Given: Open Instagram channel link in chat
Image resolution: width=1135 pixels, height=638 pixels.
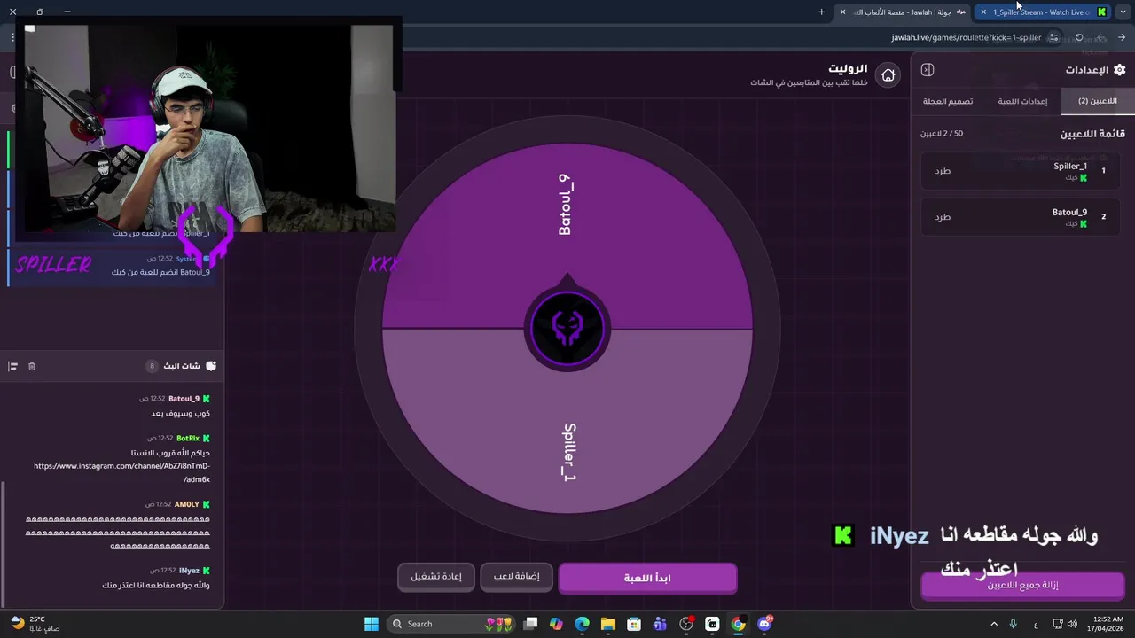Looking at the screenshot, I should click(x=122, y=472).
